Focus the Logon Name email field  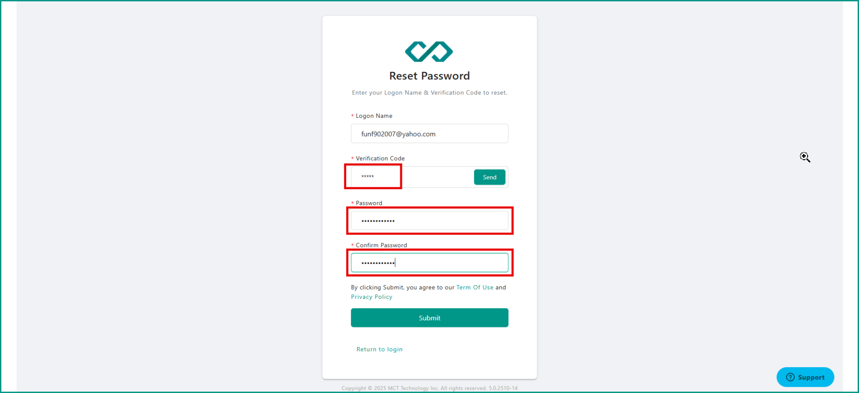pos(429,134)
